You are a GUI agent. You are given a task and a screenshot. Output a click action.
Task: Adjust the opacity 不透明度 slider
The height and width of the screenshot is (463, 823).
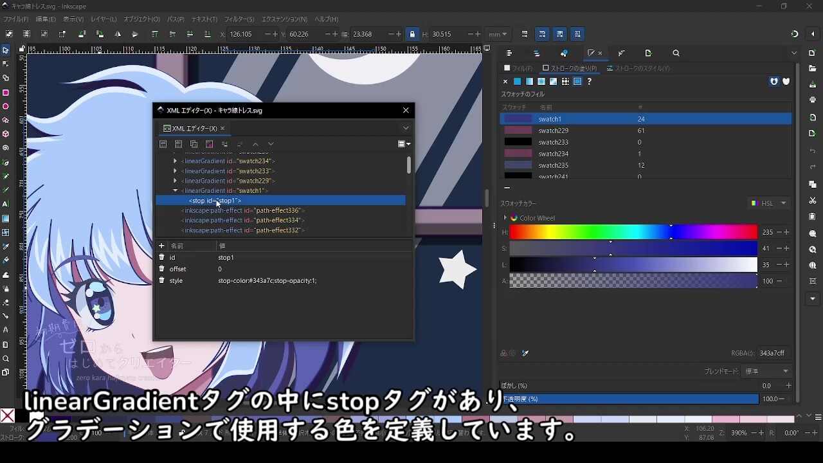(x=629, y=399)
